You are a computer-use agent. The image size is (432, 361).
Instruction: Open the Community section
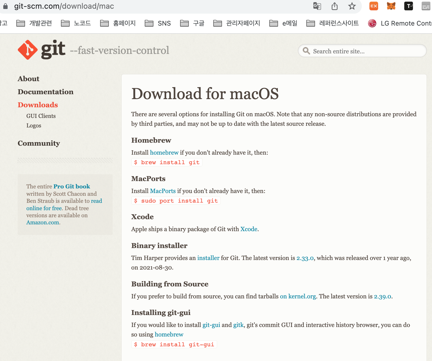point(39,143)
